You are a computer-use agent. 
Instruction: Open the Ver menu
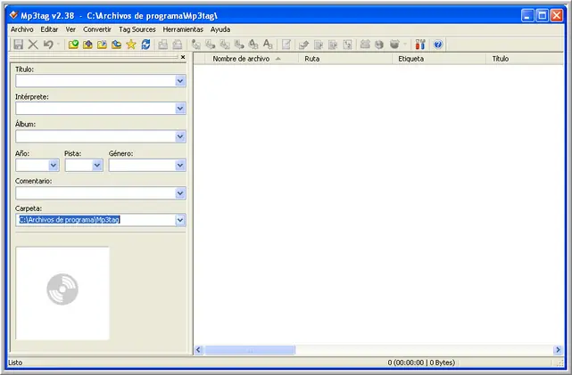point(70,29)
